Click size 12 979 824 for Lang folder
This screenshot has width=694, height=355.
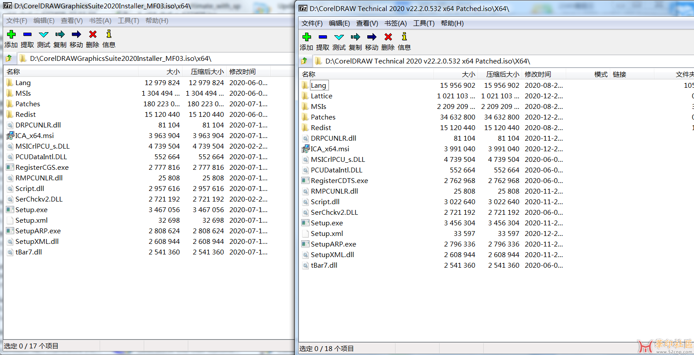point(162,82)
